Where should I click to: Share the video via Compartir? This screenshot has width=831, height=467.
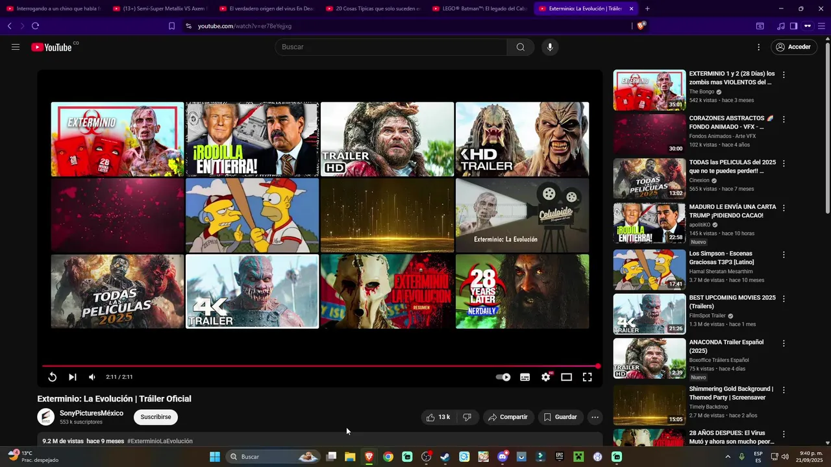point(508,417)
